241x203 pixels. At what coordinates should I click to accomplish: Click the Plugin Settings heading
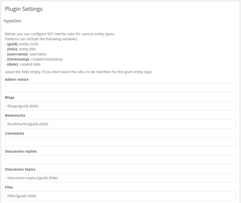point(24,9)
